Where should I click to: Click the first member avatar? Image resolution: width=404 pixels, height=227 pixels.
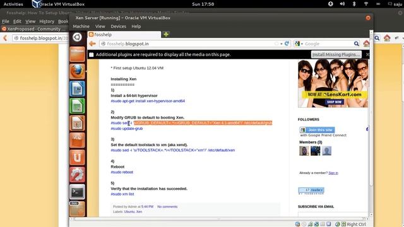click(304, 151)
